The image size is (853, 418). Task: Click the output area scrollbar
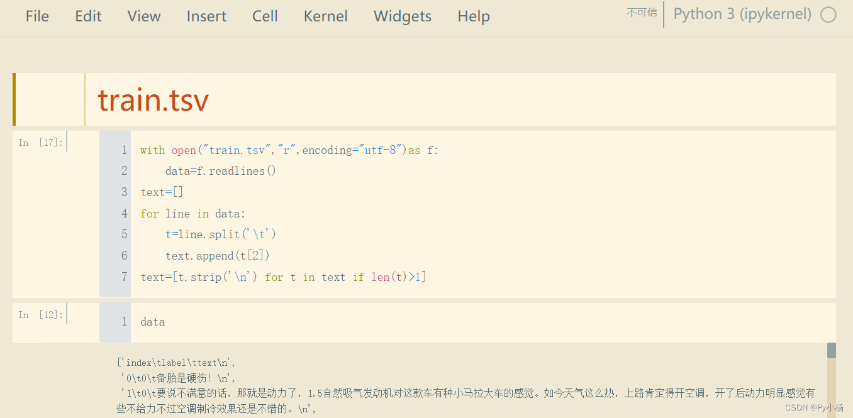point(830,350)
